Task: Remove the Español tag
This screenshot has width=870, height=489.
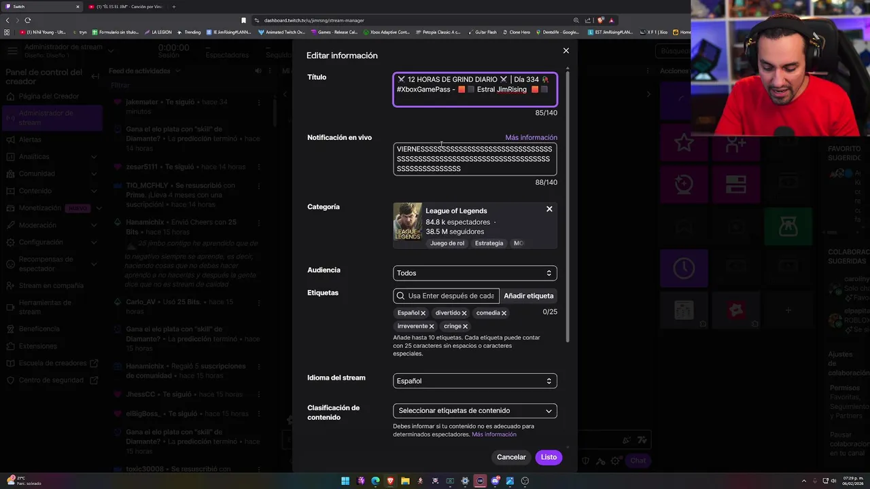Action: click(423, 313)
